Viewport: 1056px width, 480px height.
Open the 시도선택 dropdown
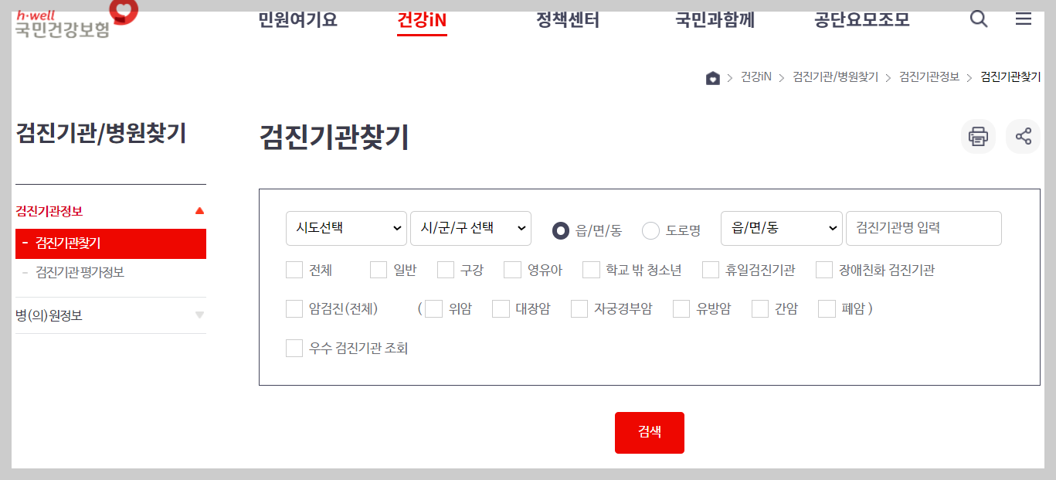point(346,228)
